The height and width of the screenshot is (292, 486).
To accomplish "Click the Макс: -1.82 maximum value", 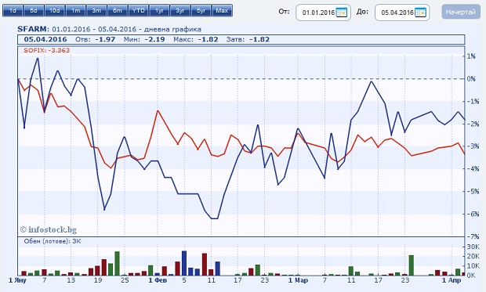I will coord(196,40).
